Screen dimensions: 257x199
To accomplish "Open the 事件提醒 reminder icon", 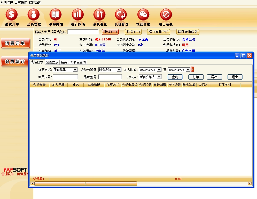I will (x=56, y=15).
